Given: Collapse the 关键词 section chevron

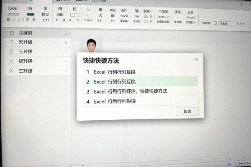Looking at the screenshot, I should 66,34.
